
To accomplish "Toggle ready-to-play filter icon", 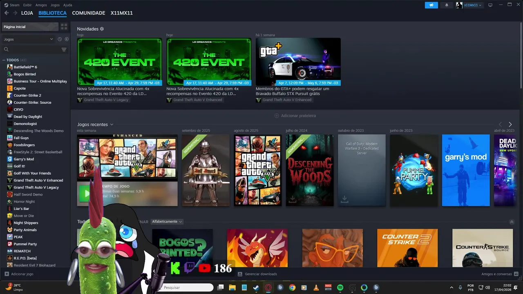I will 67,39.
